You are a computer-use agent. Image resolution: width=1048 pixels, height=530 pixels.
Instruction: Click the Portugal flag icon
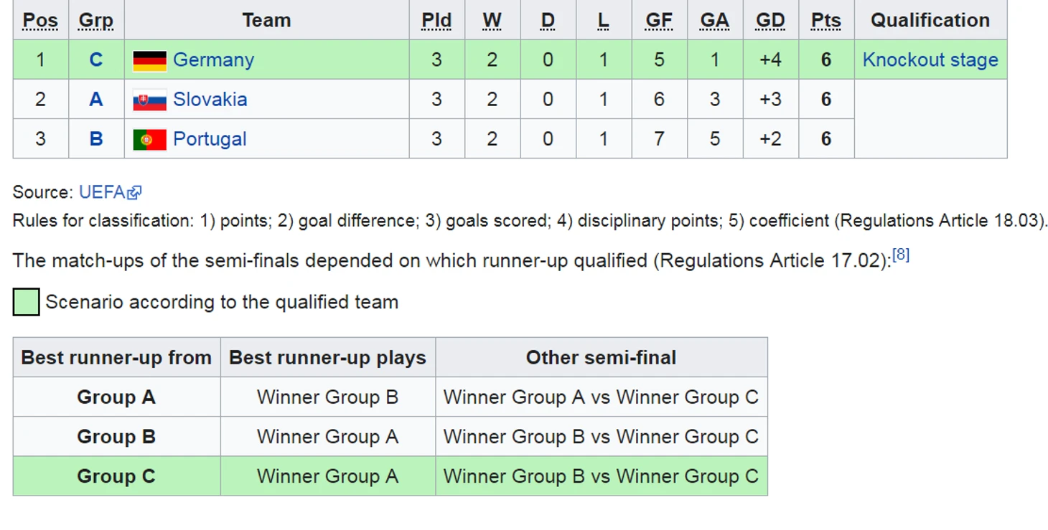150,139
